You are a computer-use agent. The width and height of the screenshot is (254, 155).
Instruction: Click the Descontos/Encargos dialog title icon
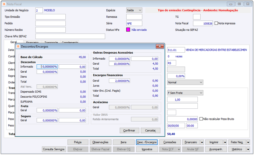[18, 46]
